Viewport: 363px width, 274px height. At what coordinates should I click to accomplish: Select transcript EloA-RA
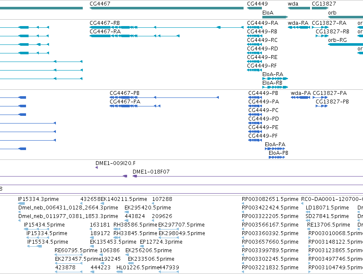tap(275, 79)
